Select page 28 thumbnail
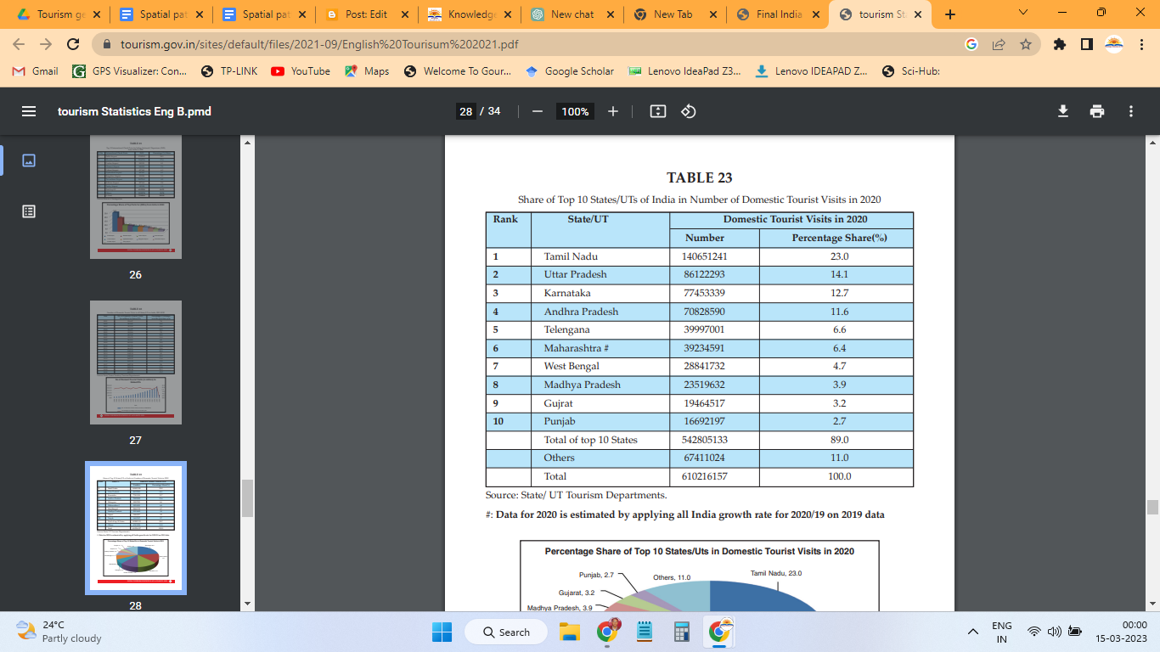1160x652 pixels. [x=136, y=527]
